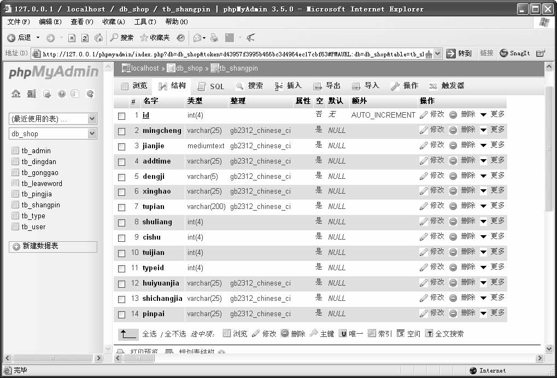This screenshot has height=378, width=557.
Task: Open the recently used tables dropdown
Action: click(x=52, y=119)
